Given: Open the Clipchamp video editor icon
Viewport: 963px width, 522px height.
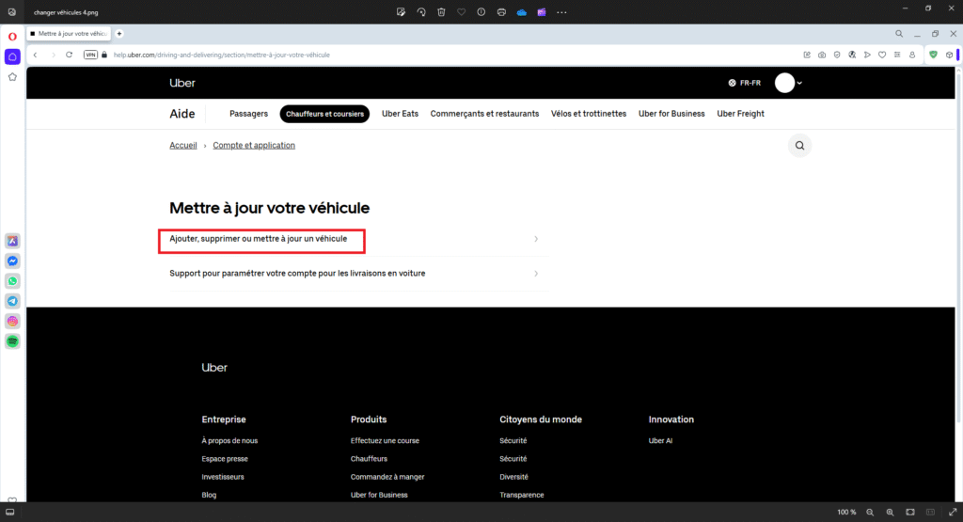Looking at the screenshot, I should click(x=542, y=12).
